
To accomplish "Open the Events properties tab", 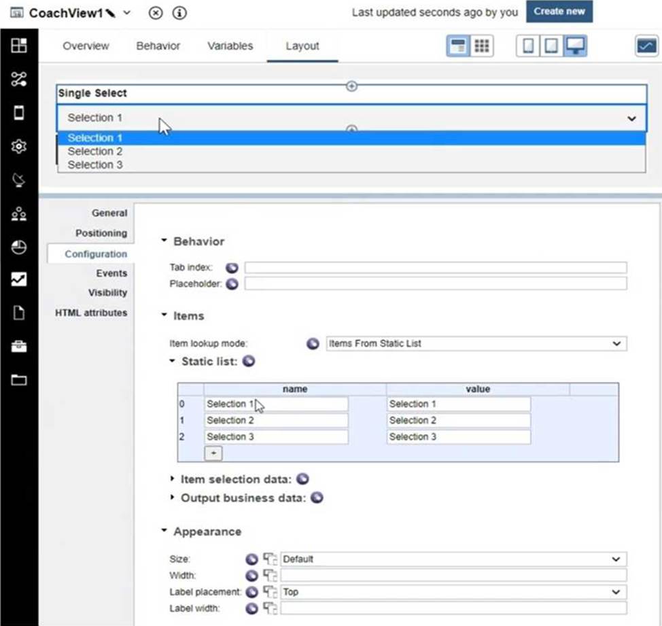I will coord(111,273).
